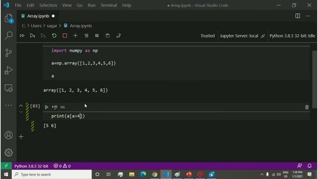Select kernel Python 3.8.3 32-bit: Idle

(292, 36)
